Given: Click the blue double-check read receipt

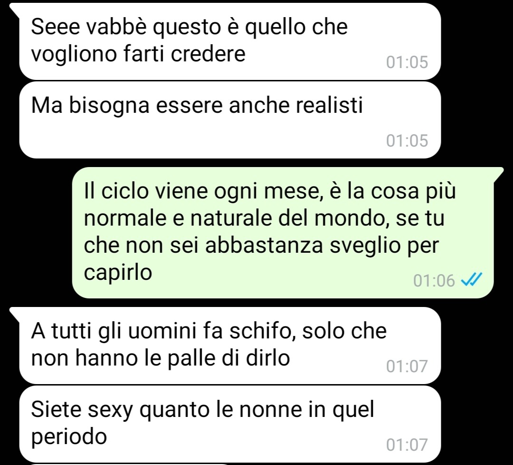Looking at the screenshot, I should tap(472, 280).
